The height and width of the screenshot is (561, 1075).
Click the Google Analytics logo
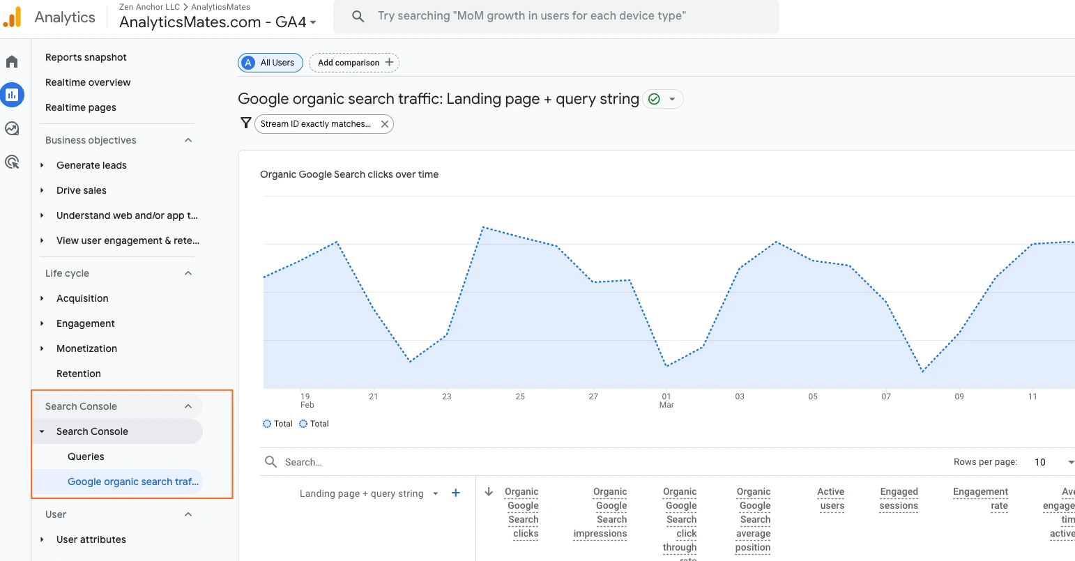(x=13, y=17)
